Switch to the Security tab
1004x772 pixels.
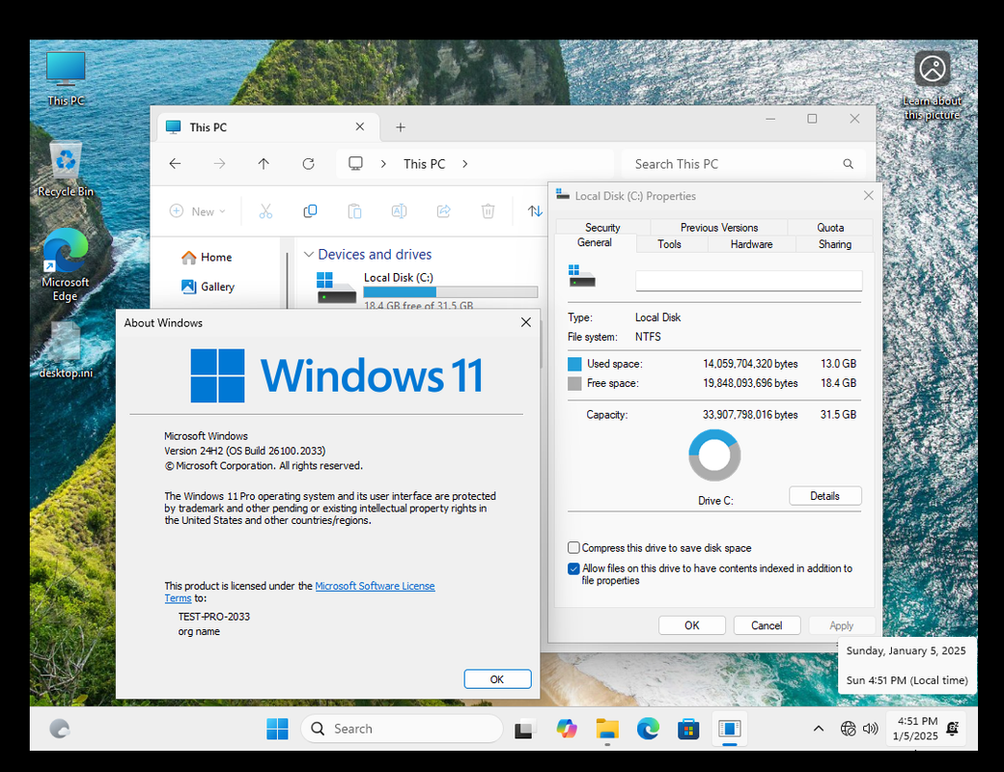coord(602,227)
